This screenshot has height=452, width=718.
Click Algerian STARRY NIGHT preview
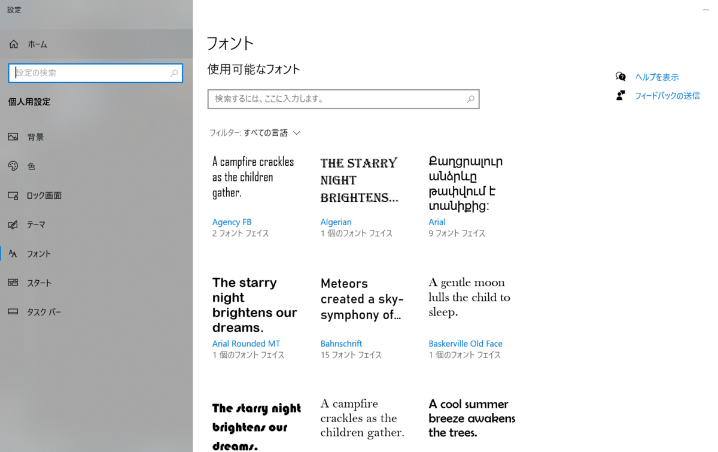point(359,180)
